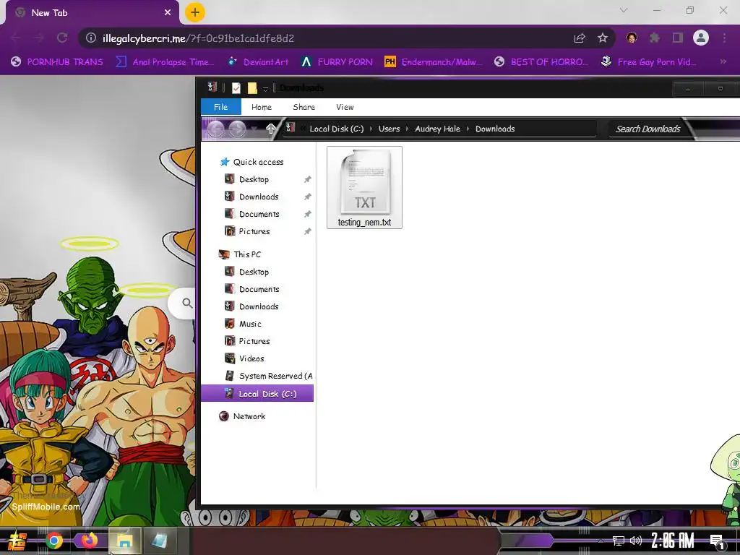Open the Chrome profile account button
This screenshot has height=555, width=740.
701,38
